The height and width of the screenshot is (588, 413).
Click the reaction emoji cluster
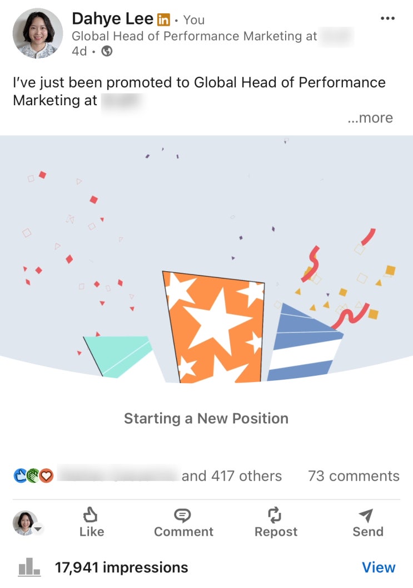33,476
